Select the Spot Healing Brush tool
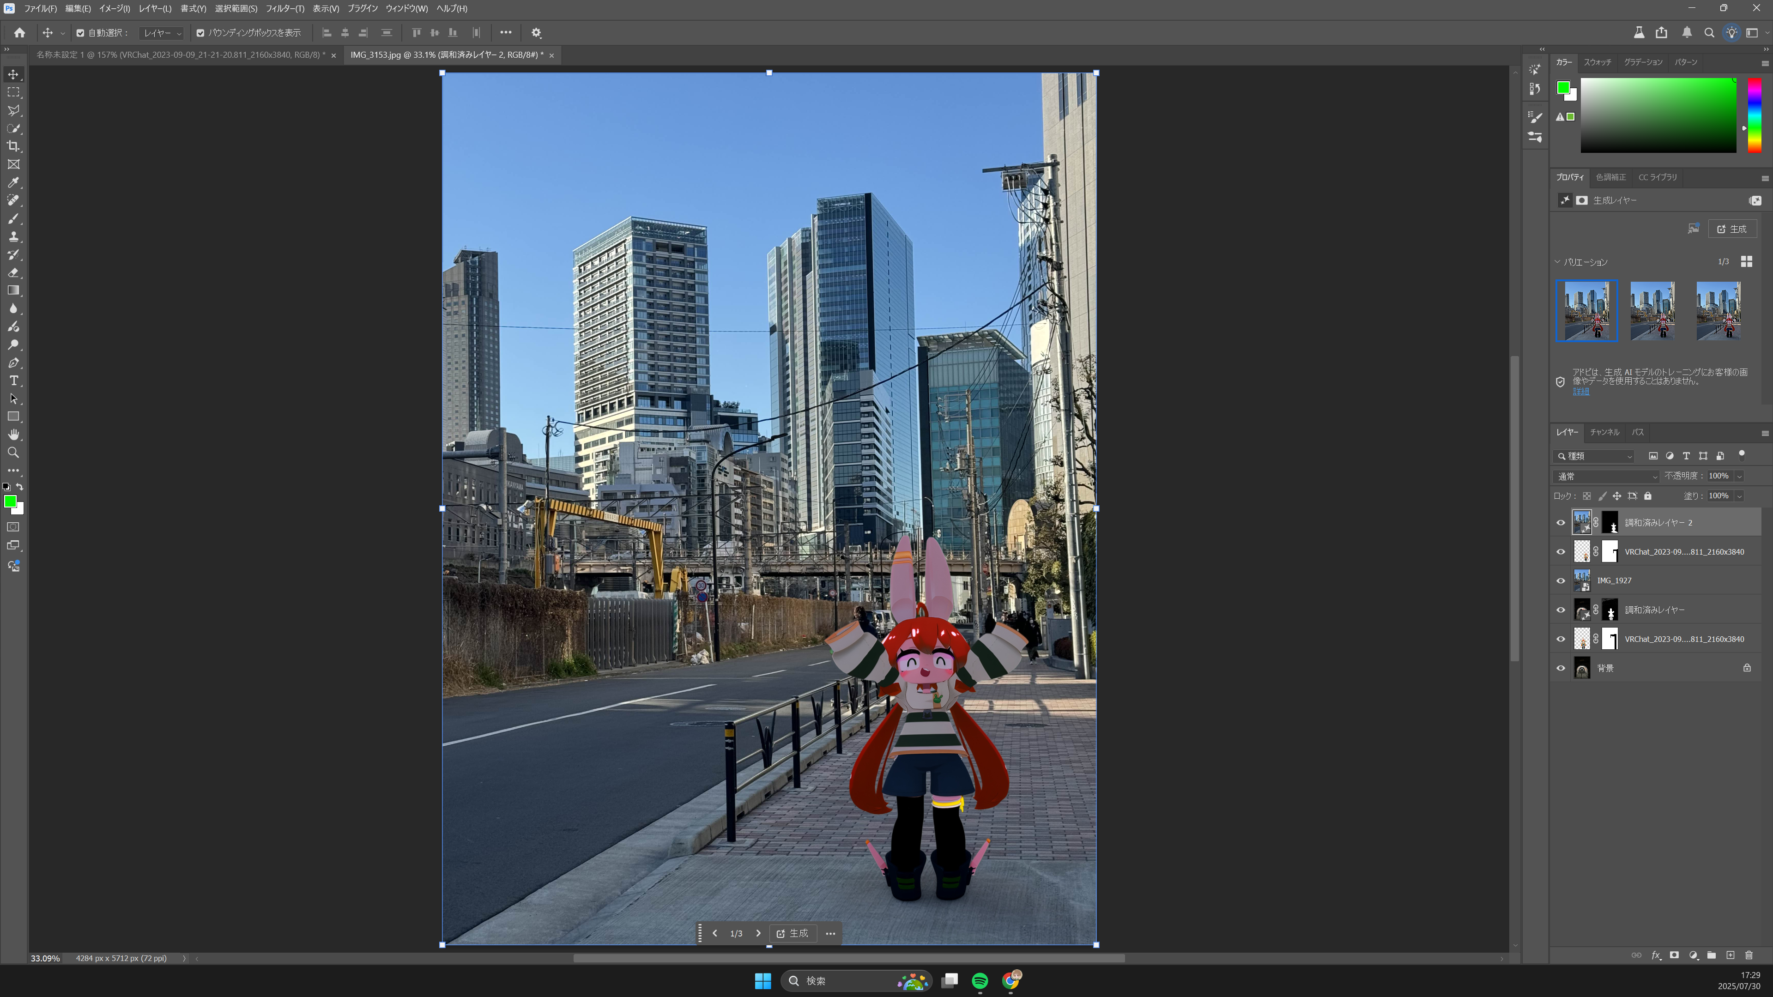The width and height of the screenshot is (1773, 997). [13, 200]
